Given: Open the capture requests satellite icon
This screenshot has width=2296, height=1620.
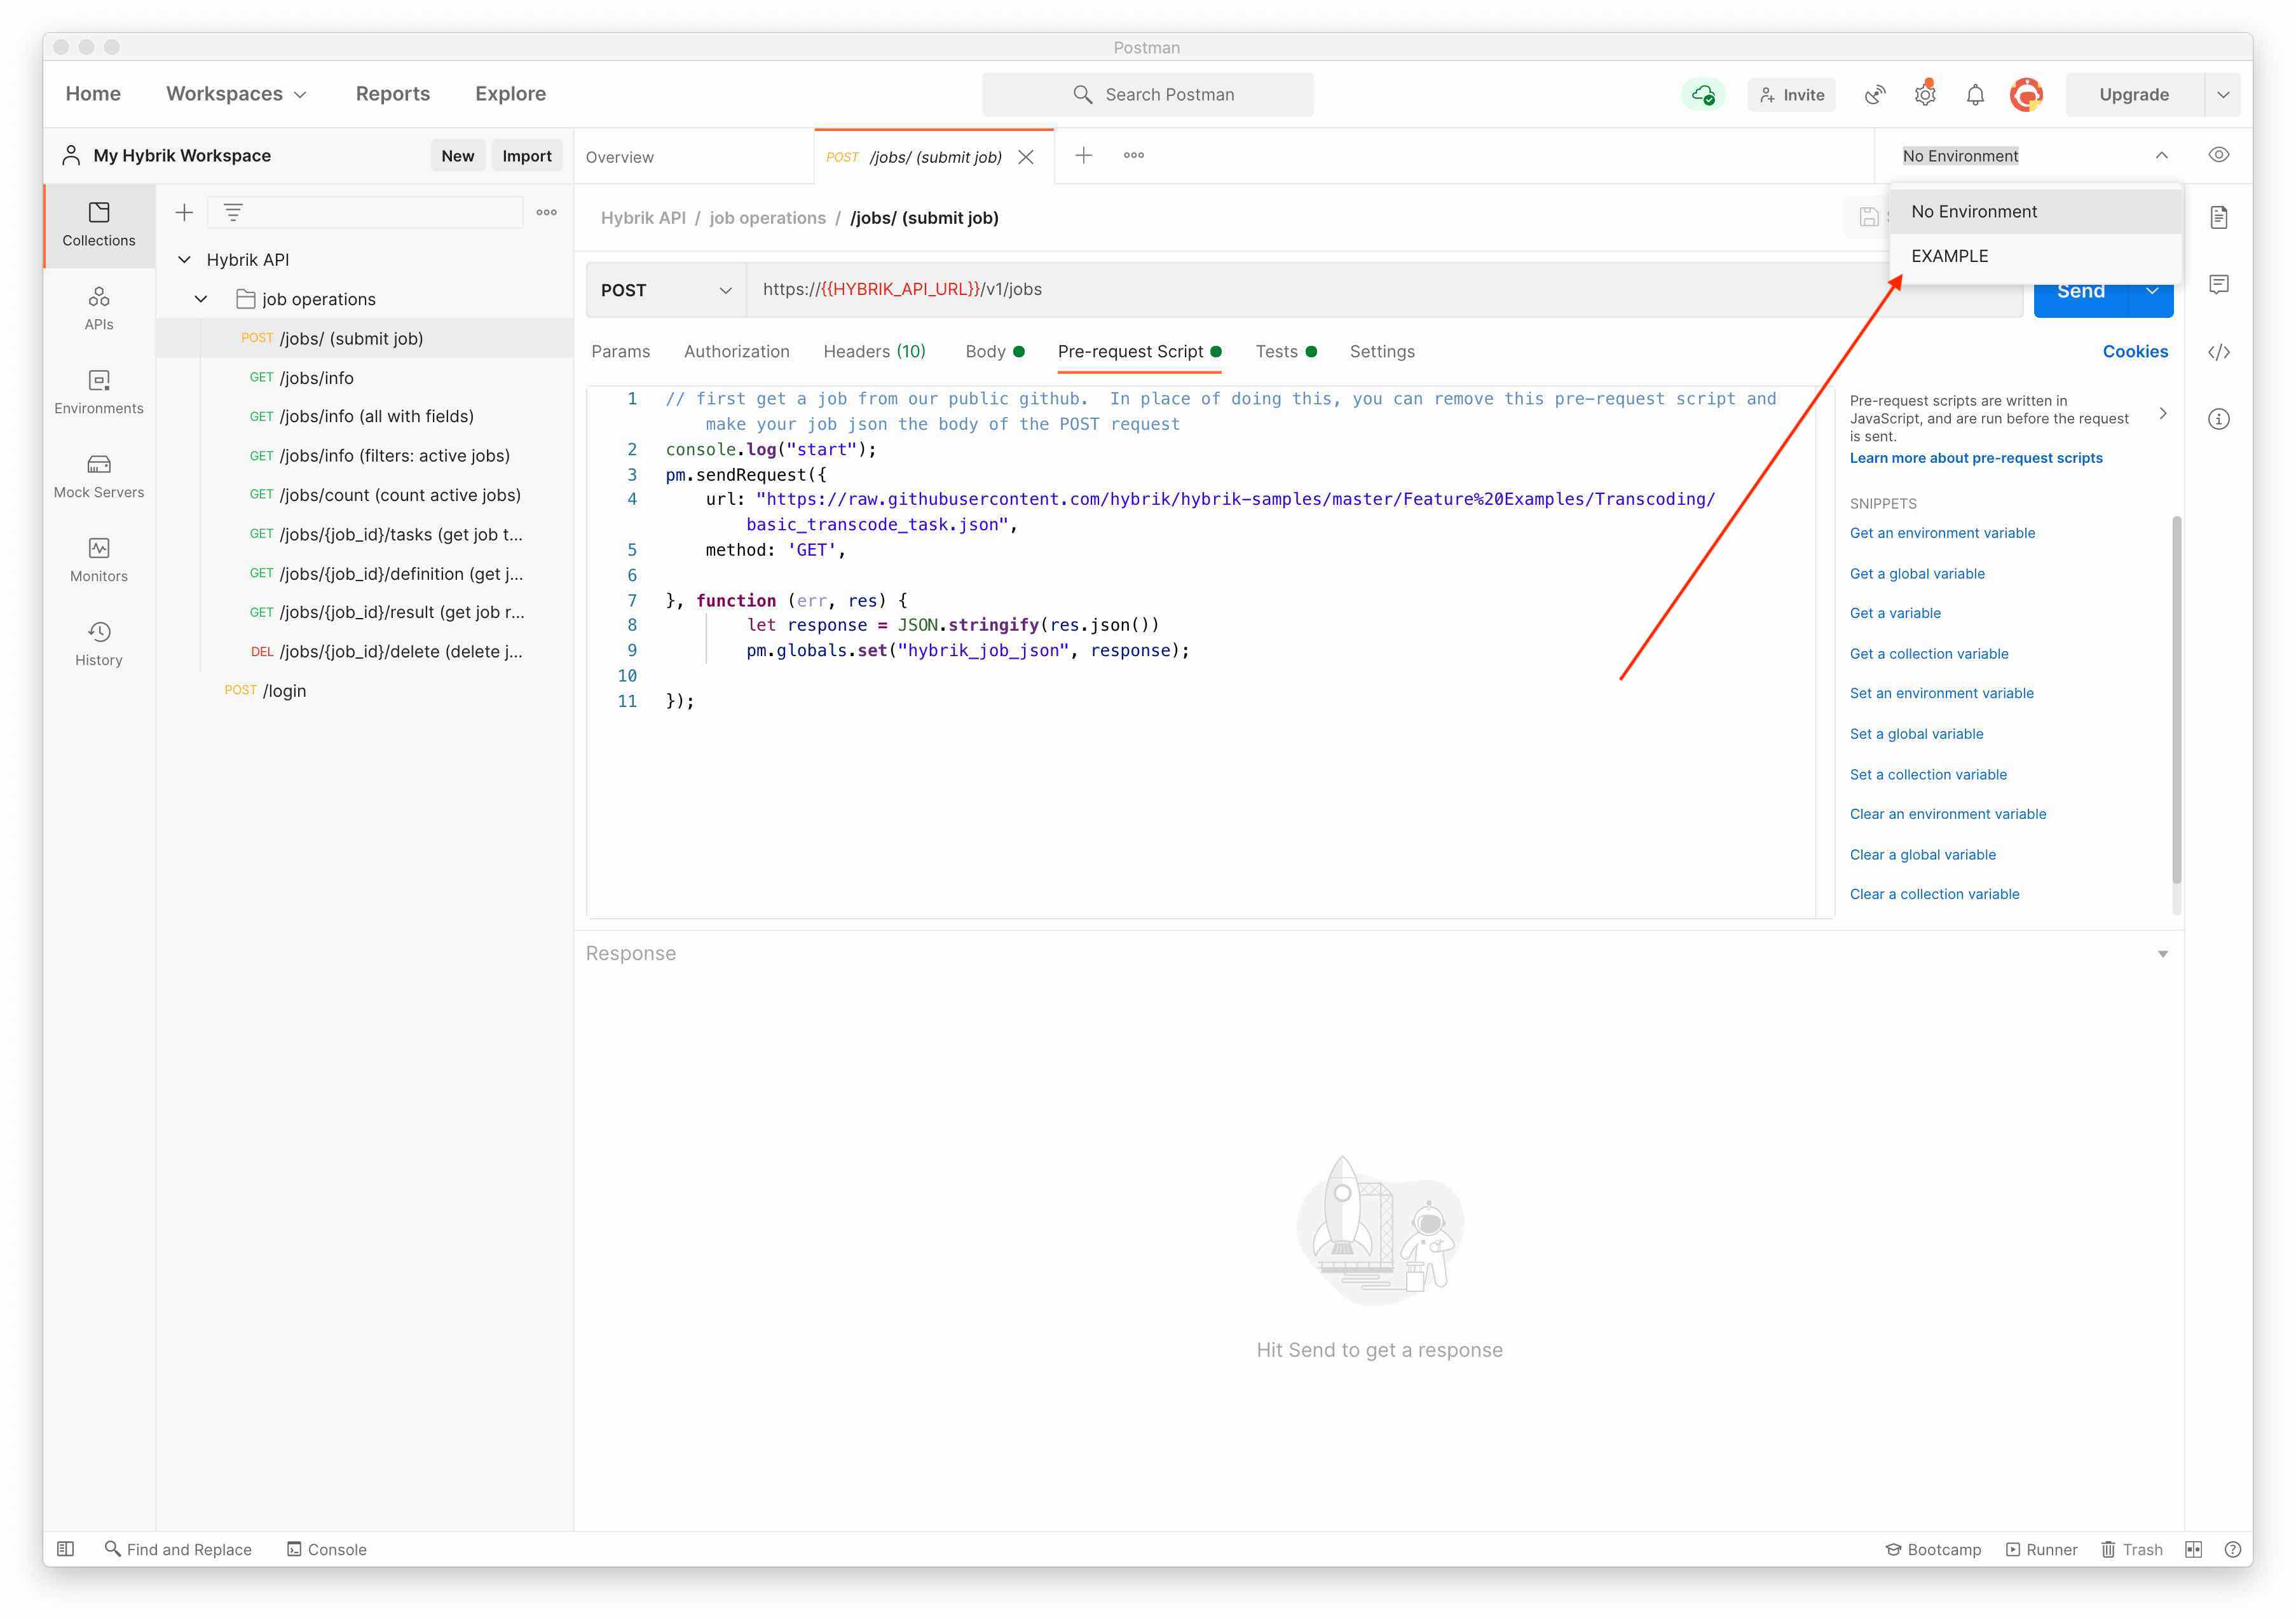Looking at the screenshot, I should 1874,94.
